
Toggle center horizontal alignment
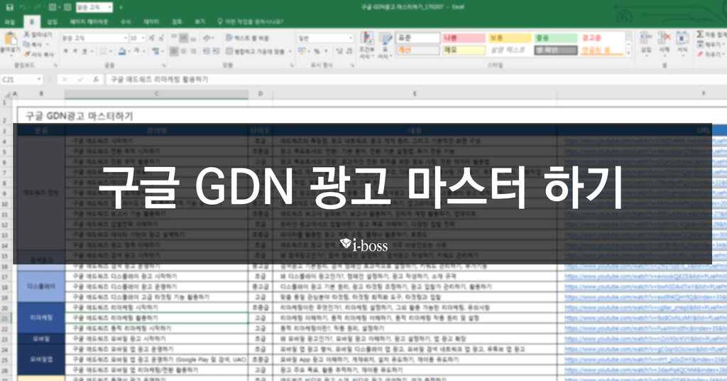pyautogui.click(x=184, y=51)
